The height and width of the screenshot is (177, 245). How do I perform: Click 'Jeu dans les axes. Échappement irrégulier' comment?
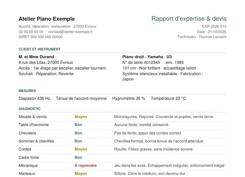(x=169, y=165)
